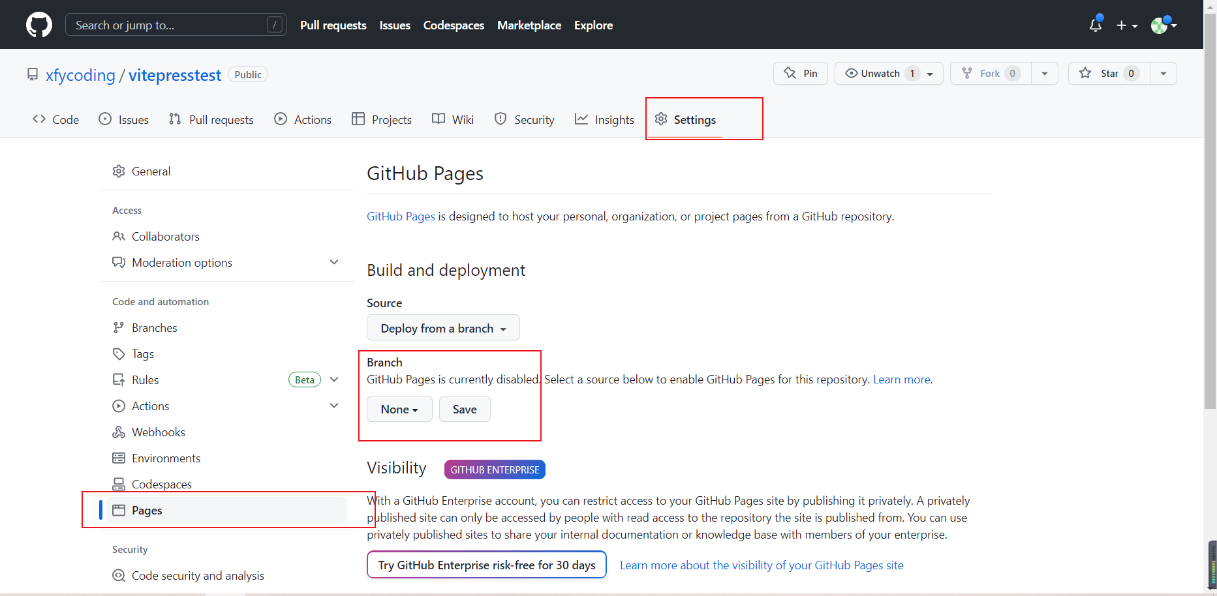Open the GitHub homepage logo
The width and height of the screenshot is (1217, 596).
pyautogui.click(x=39, y=25)
